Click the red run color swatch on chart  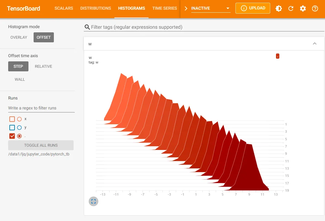pos(277,56)
